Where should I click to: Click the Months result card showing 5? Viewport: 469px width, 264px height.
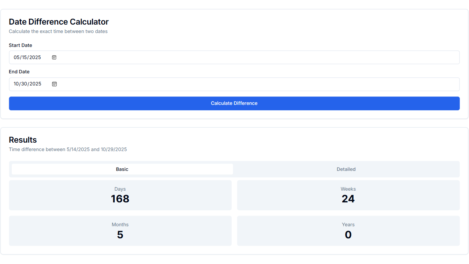click(120, 231)
